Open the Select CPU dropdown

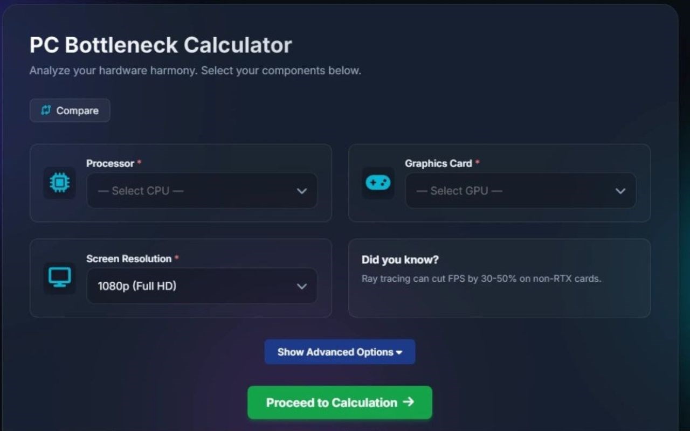(x=202, y=191)
